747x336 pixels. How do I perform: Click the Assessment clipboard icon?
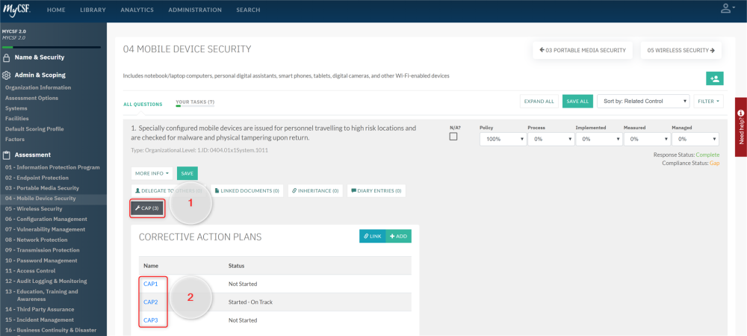[6, 155]
